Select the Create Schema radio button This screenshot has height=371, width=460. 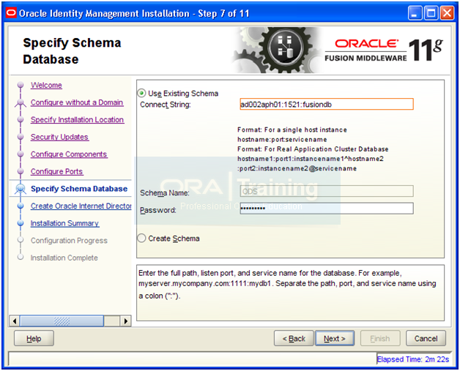pyautogui.click(x=141, y=239)
